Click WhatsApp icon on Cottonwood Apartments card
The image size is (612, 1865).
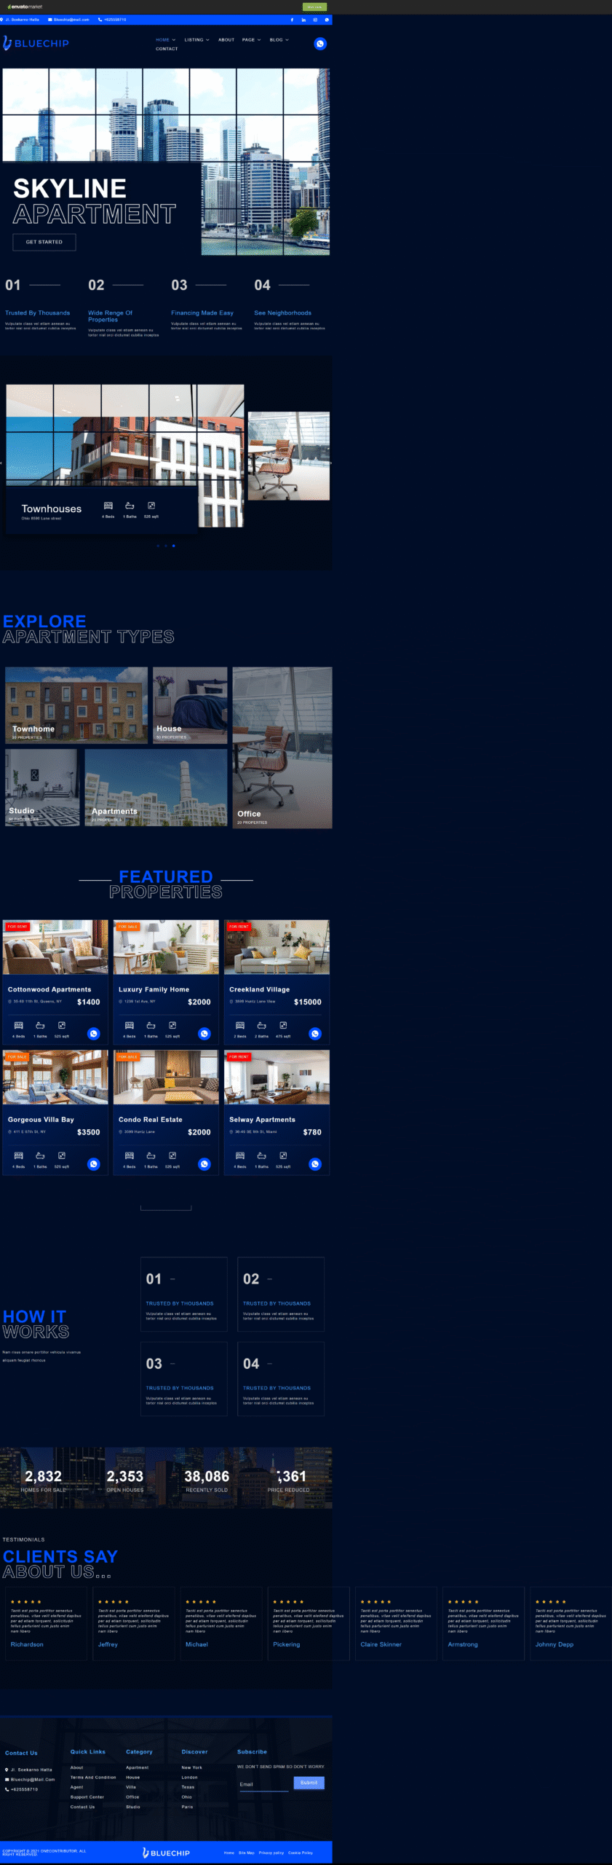(x=94, y=1034)
